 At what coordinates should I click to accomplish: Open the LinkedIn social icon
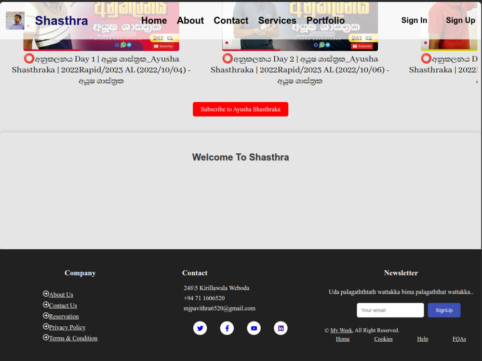[x=281, y=328]
